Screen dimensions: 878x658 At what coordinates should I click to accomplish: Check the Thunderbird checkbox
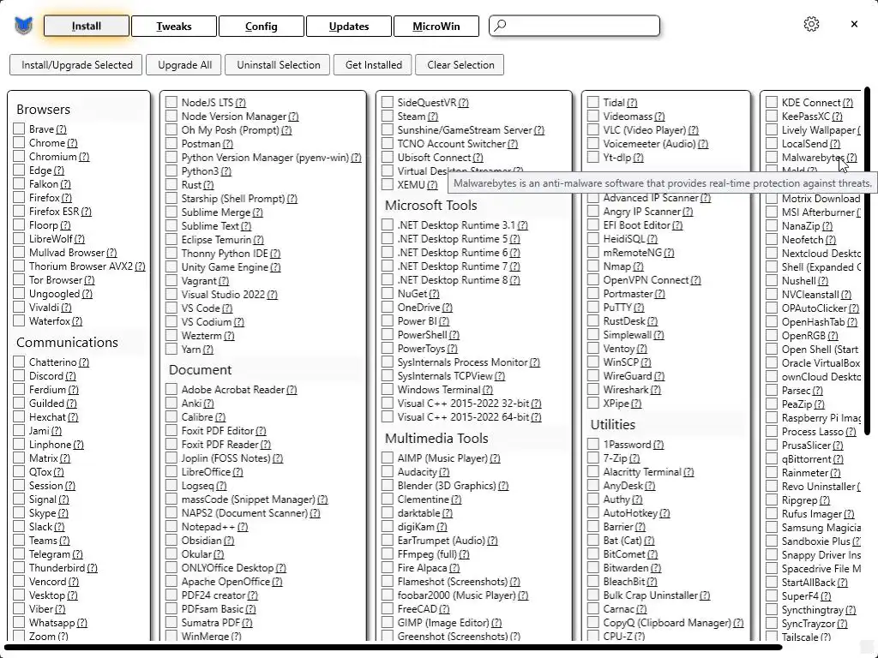[x=19, y=568]
